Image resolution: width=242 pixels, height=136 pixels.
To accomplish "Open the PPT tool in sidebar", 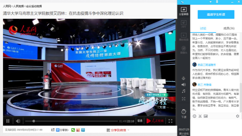I will click(183, 23).
